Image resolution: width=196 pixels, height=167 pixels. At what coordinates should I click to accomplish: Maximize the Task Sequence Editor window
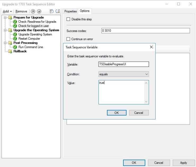point(179,4)
